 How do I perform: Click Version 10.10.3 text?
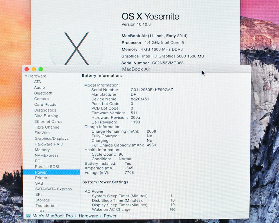coord(136,24)
